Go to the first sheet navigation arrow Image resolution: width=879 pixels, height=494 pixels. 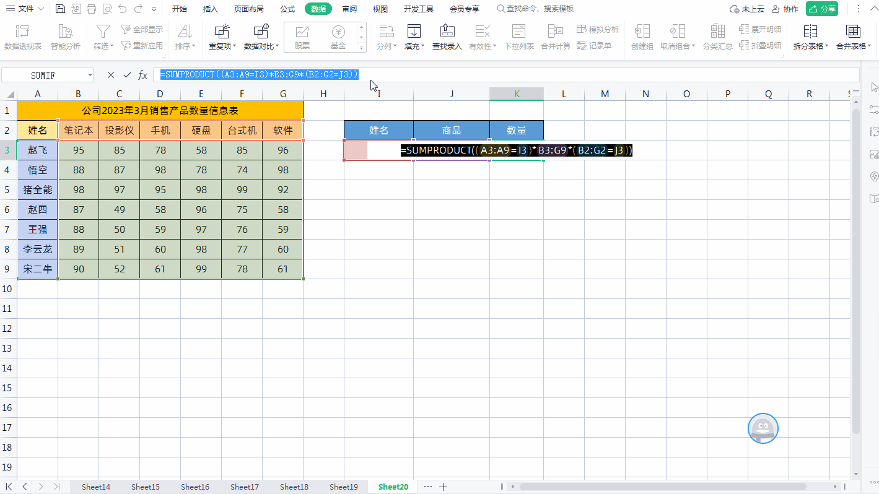(9, 487)
